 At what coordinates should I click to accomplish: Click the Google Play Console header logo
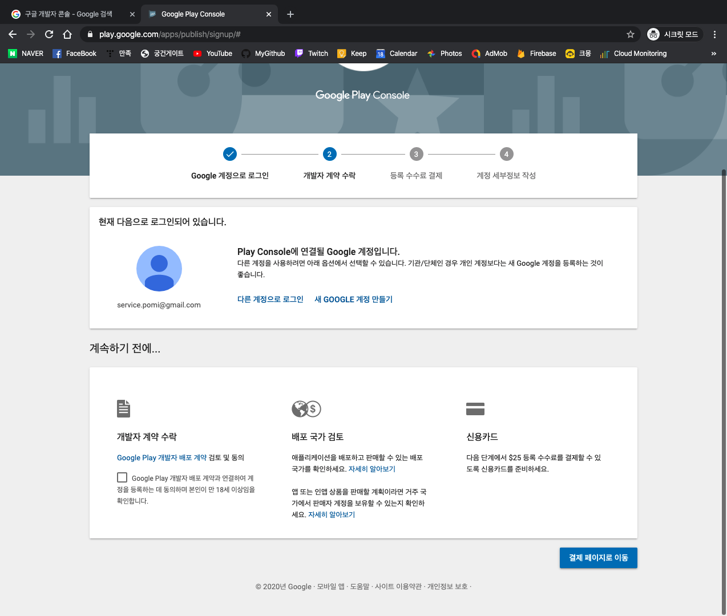(362, 95)
